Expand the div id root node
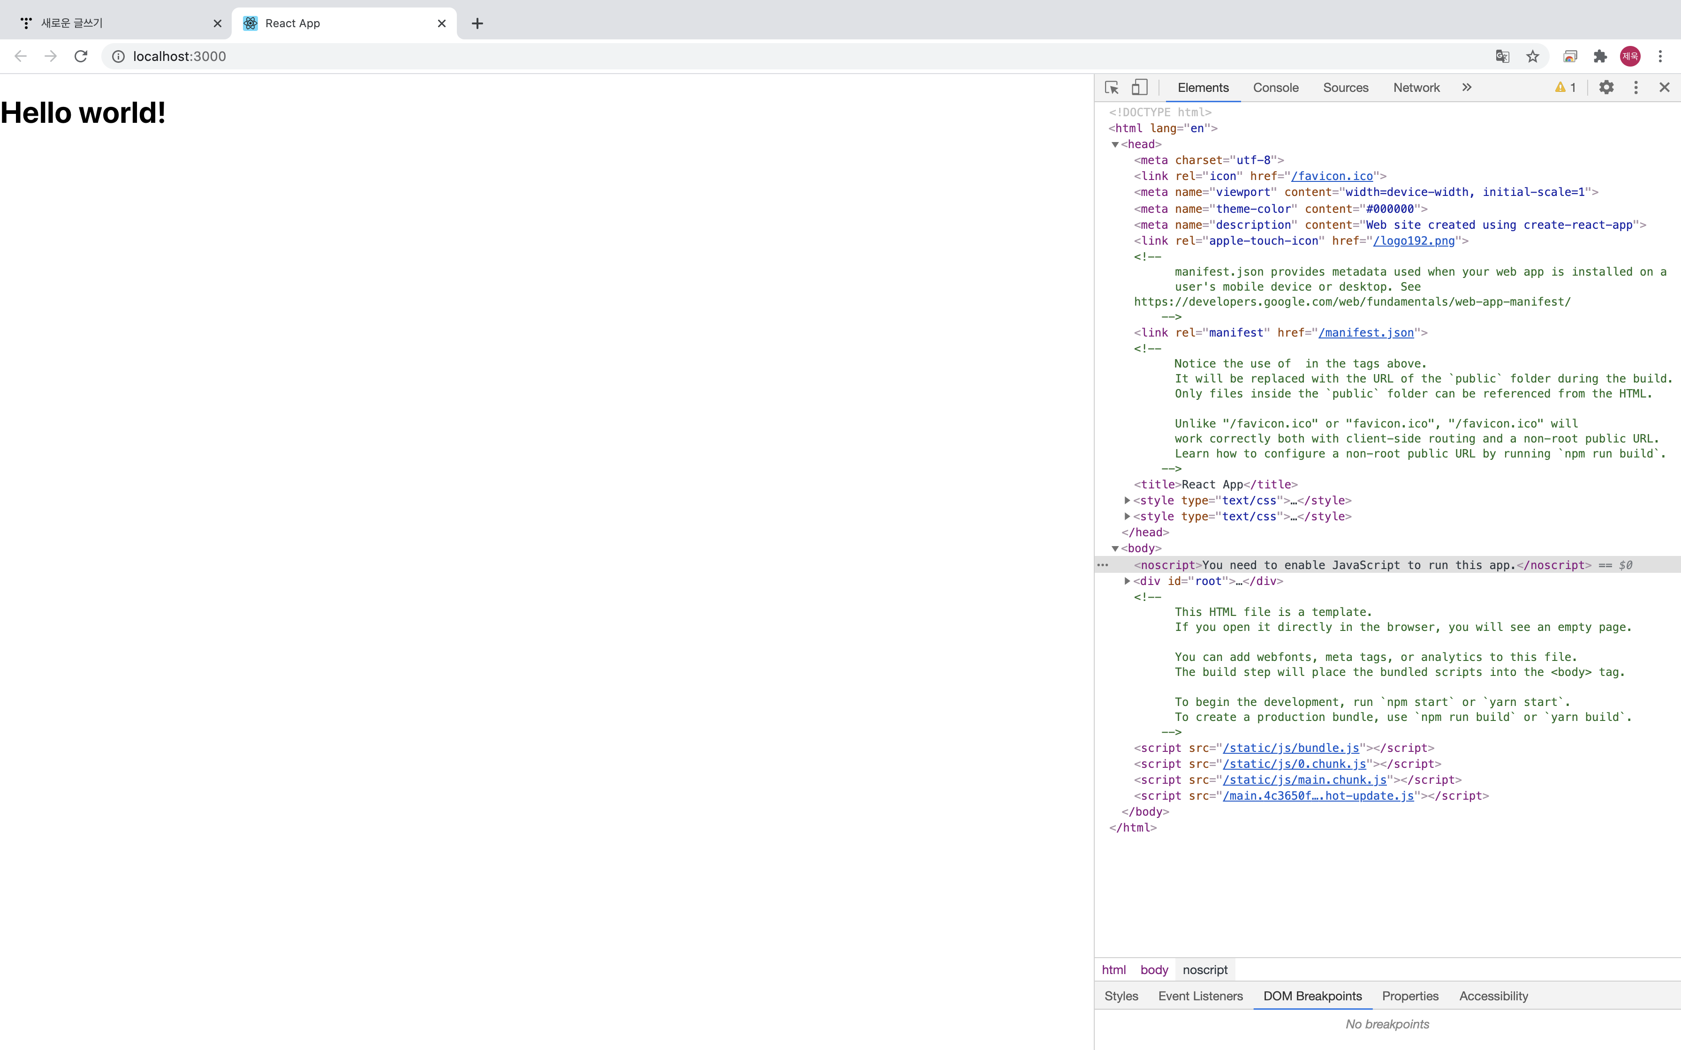 click(x=1128, y=581)
